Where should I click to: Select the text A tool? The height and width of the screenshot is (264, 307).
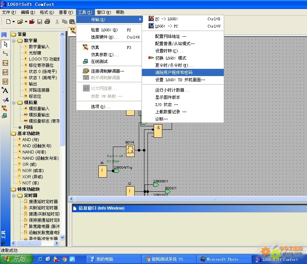tap(5, 90)
